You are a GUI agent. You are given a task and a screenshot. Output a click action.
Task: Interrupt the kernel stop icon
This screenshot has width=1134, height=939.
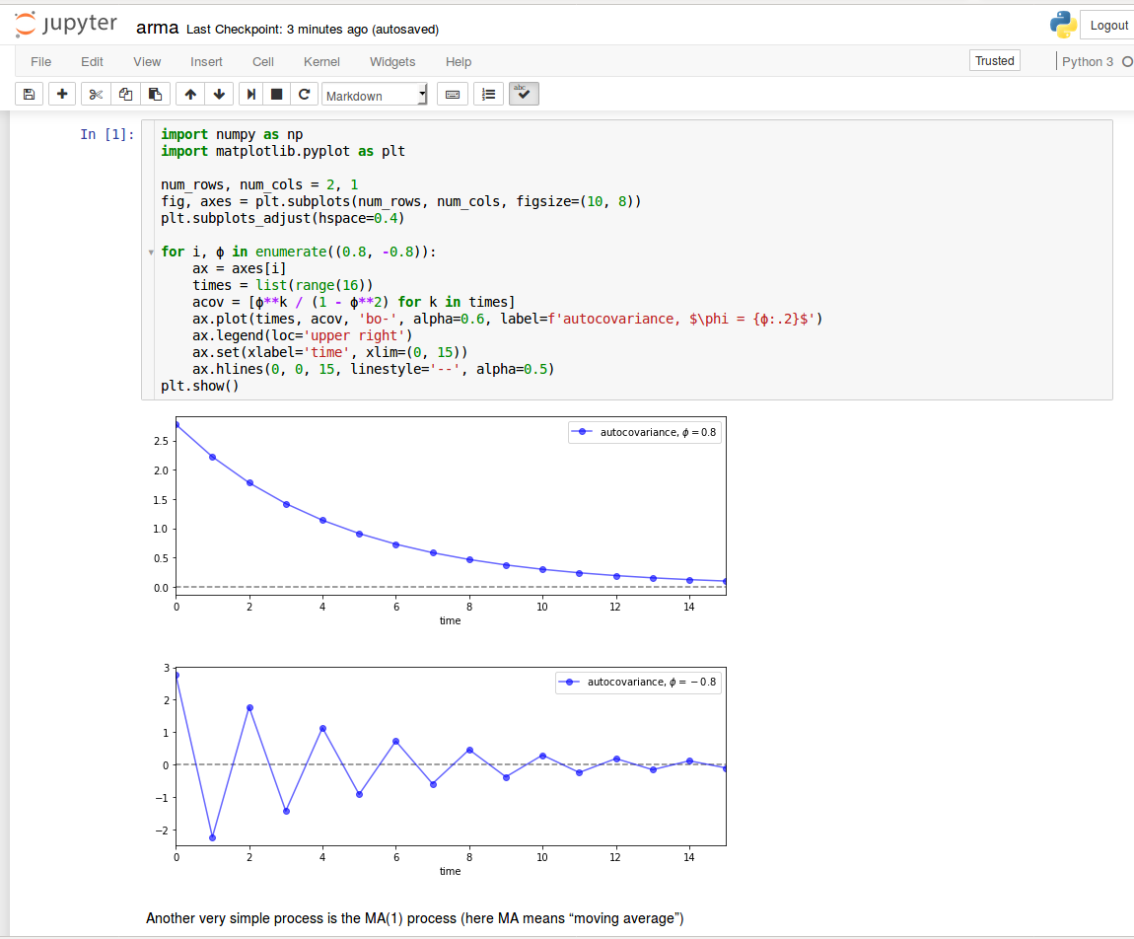pos(276,94)
